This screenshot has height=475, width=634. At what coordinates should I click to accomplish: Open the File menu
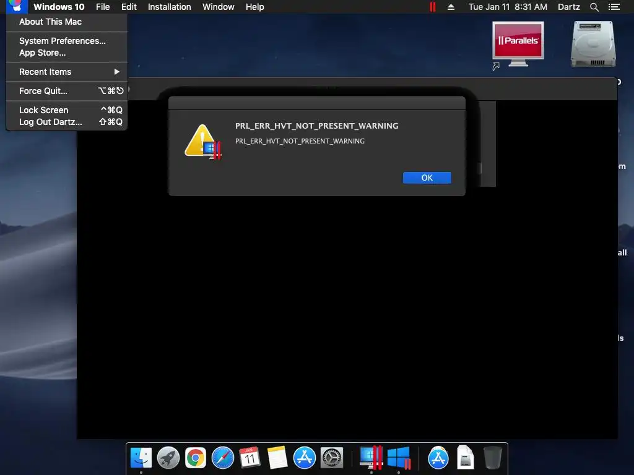point(103,7)
